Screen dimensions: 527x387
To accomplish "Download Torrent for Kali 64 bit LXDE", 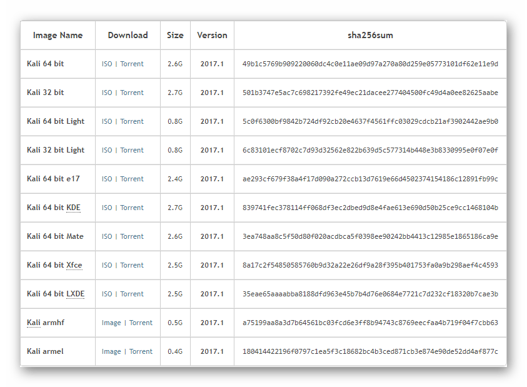I will coord(132,294).
